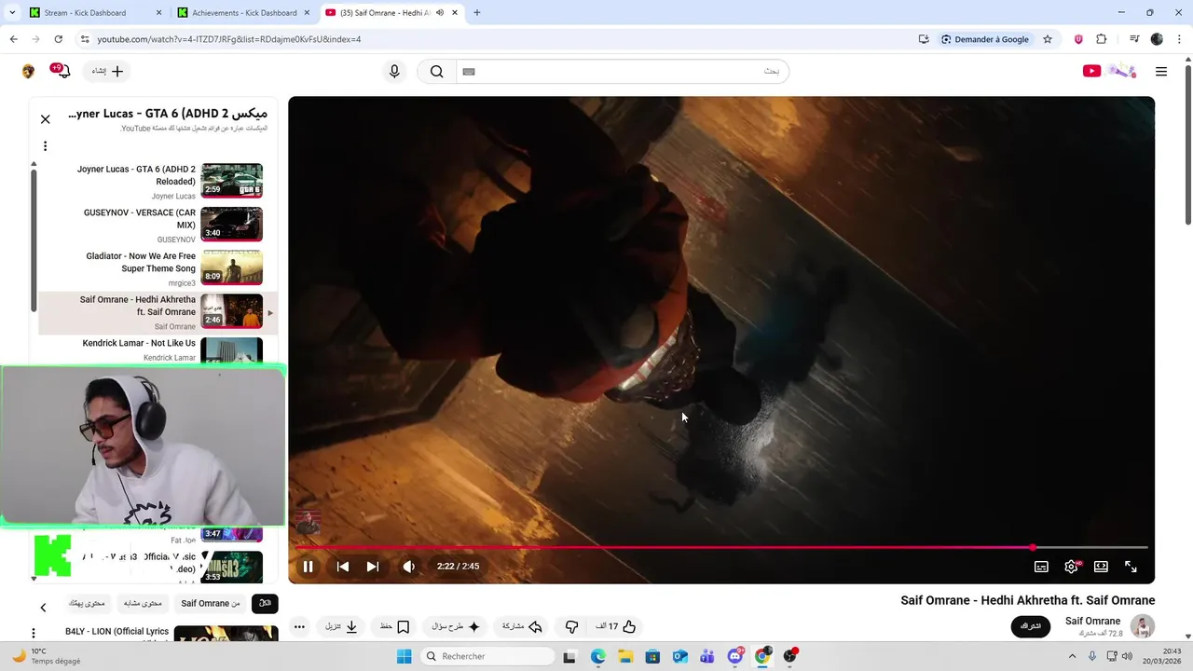
Task: Click the Demander à Google lens button
Action: pyautogui.click(x=985, y=39)
